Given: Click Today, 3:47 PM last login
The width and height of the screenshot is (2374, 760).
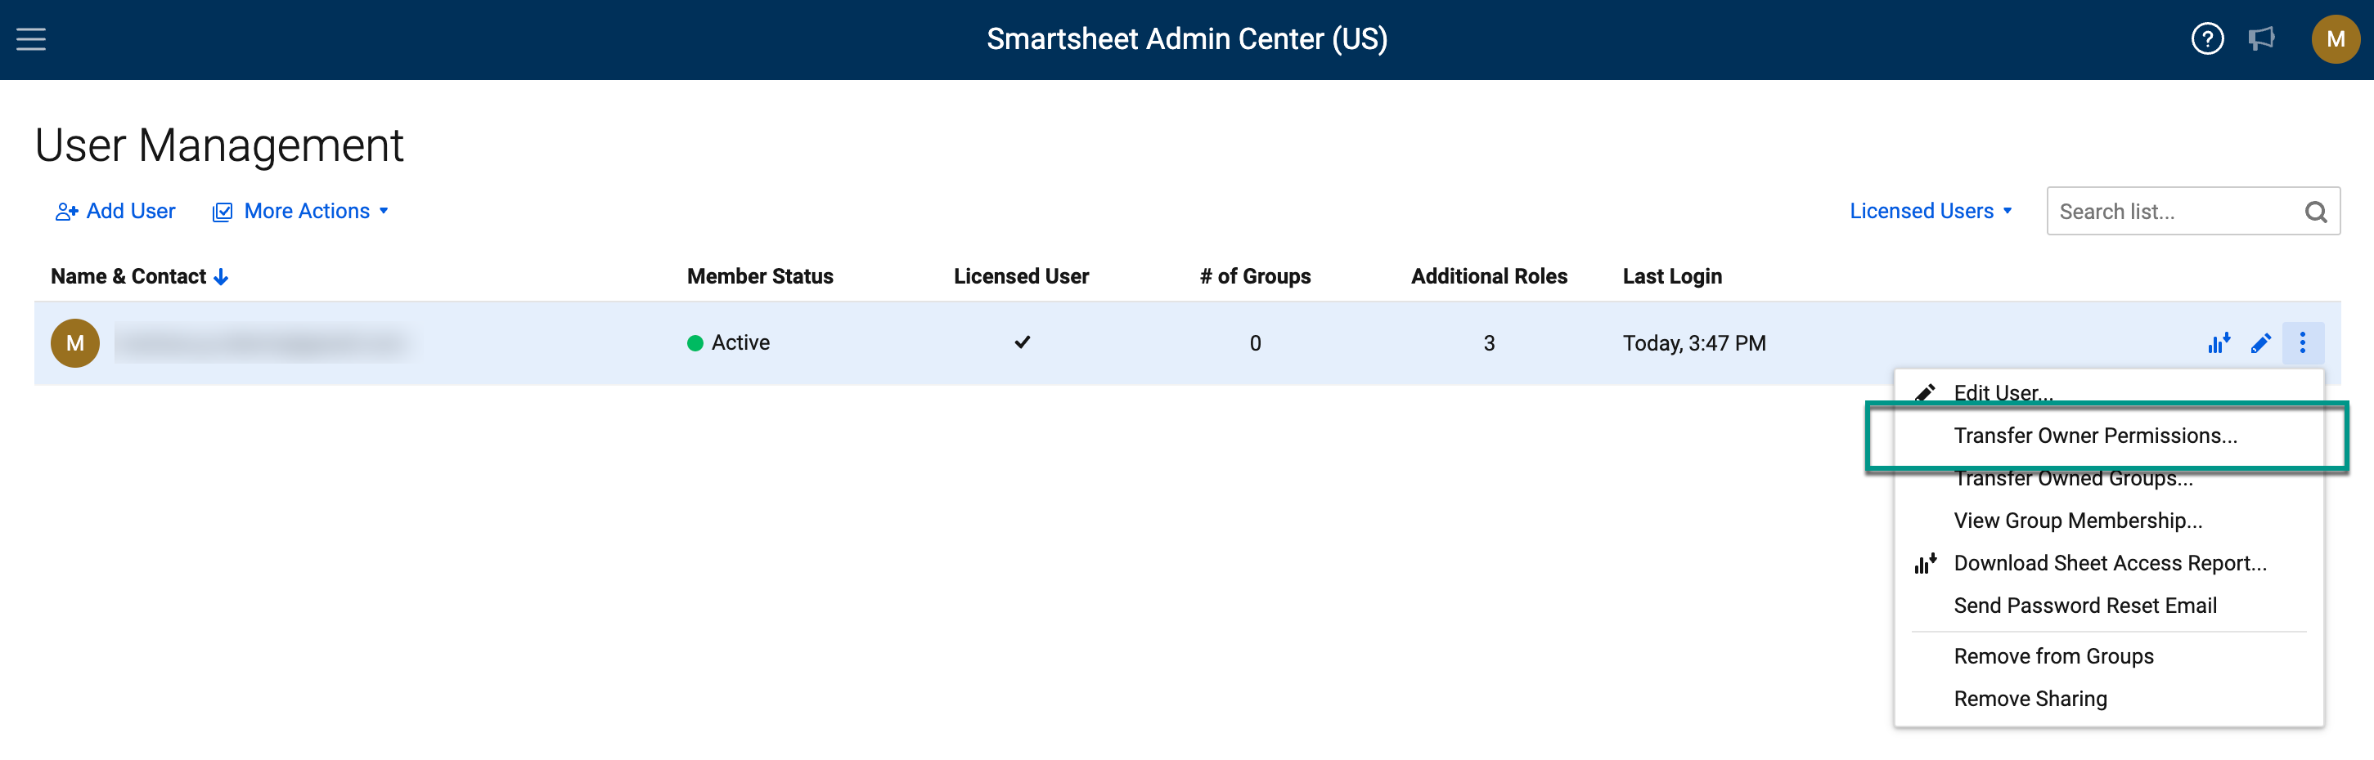Looking at the screenshot, I should pos(1694,343).
